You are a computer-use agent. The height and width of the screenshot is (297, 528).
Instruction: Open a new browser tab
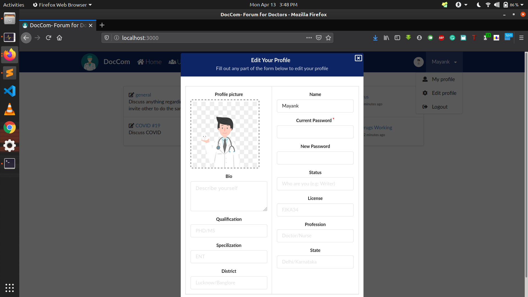pos(102,25)
